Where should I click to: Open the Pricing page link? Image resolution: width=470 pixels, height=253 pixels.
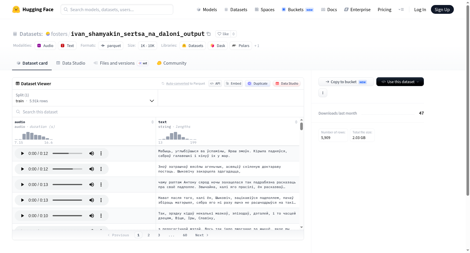click(x=385, y=9)
